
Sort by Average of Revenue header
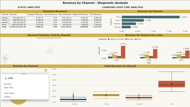pyautogui.click(x=35, y=15)
